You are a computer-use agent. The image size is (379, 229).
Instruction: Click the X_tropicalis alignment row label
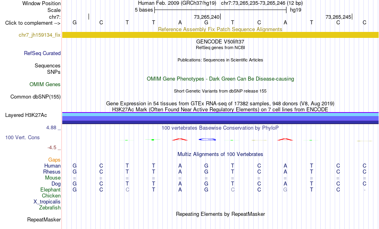point(47,202)
